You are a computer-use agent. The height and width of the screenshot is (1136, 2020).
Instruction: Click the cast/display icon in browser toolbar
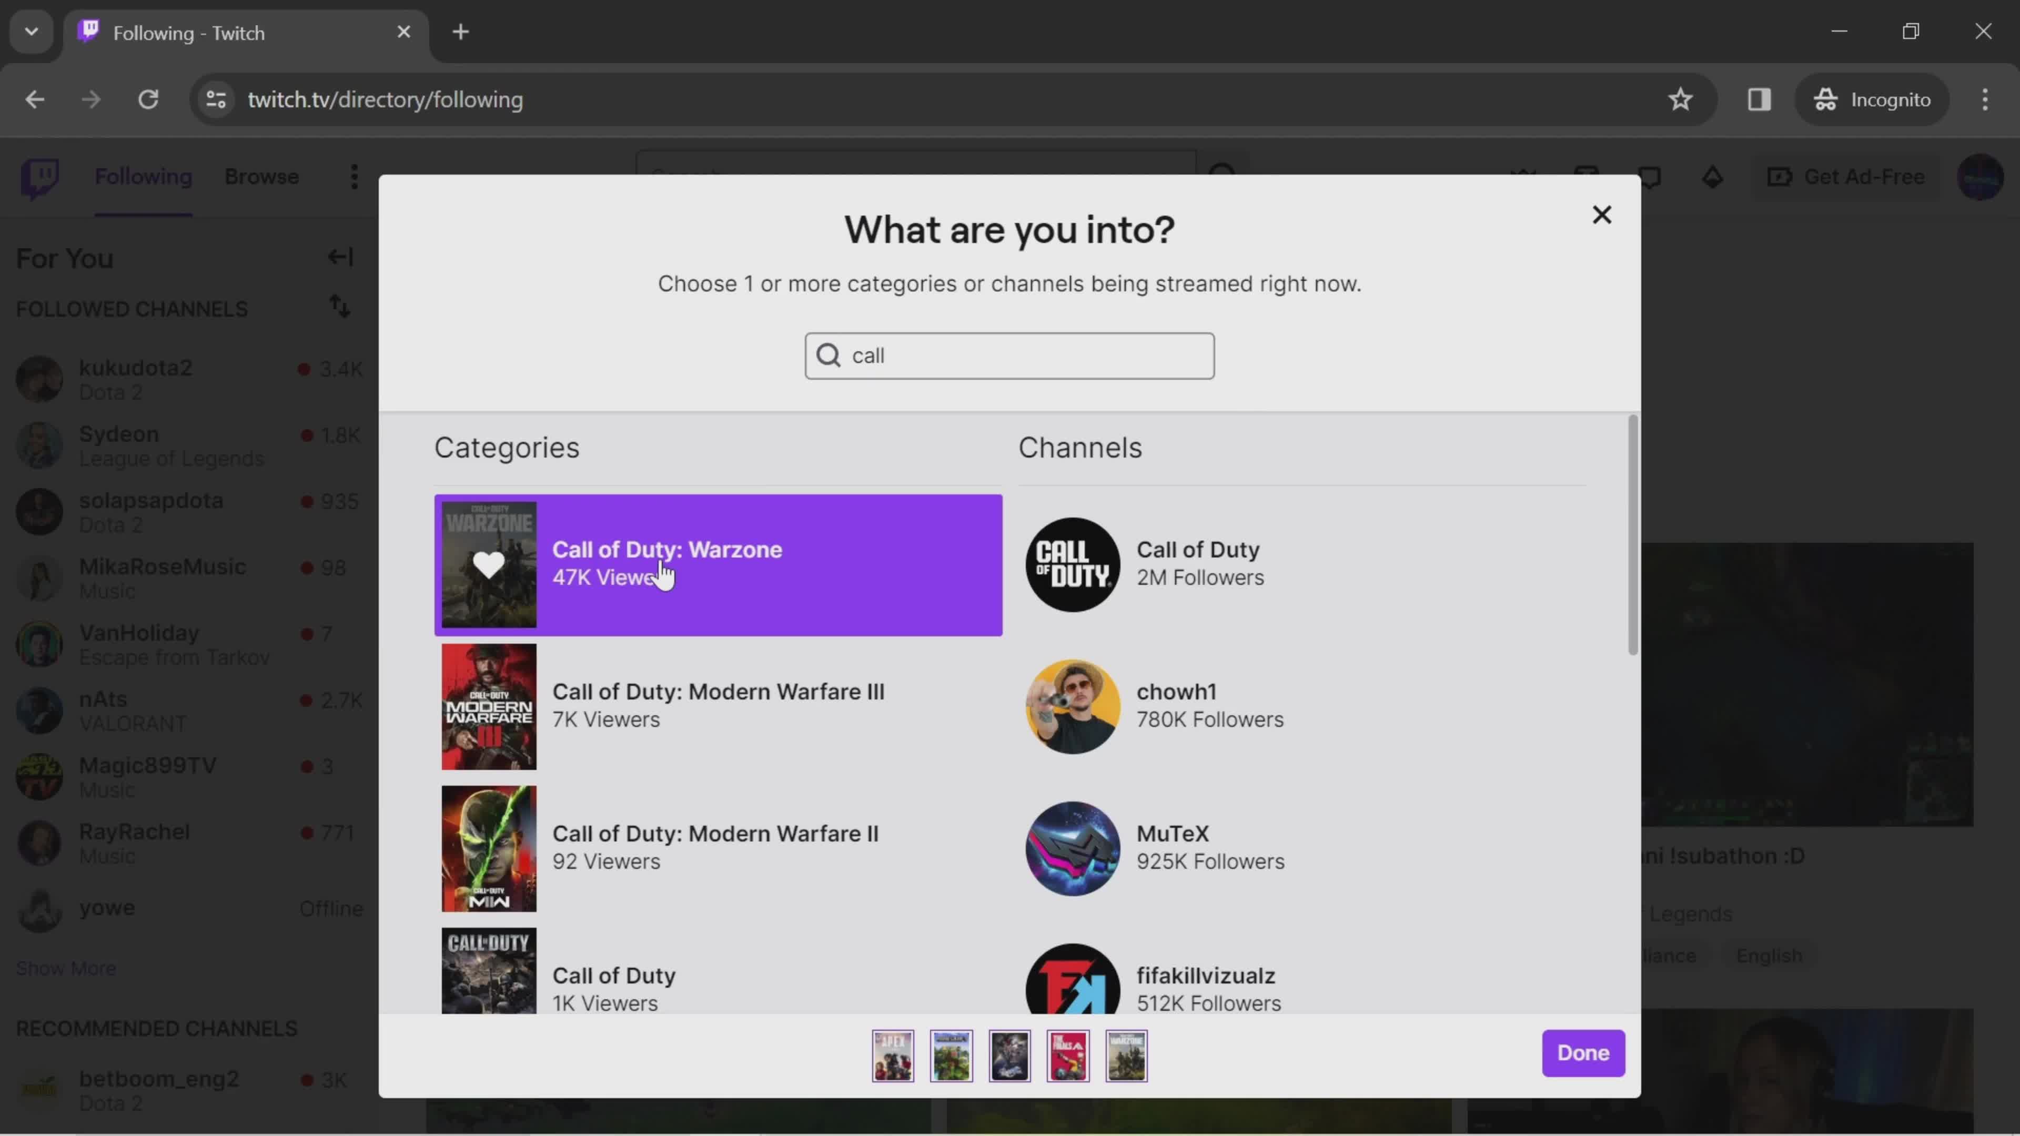(x=1759, y=98)
